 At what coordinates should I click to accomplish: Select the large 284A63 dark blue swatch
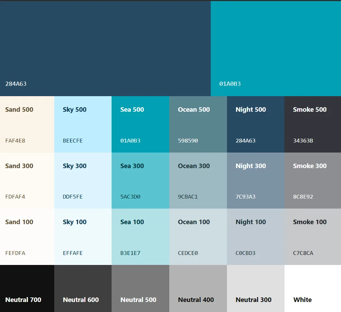coord(105,48)
